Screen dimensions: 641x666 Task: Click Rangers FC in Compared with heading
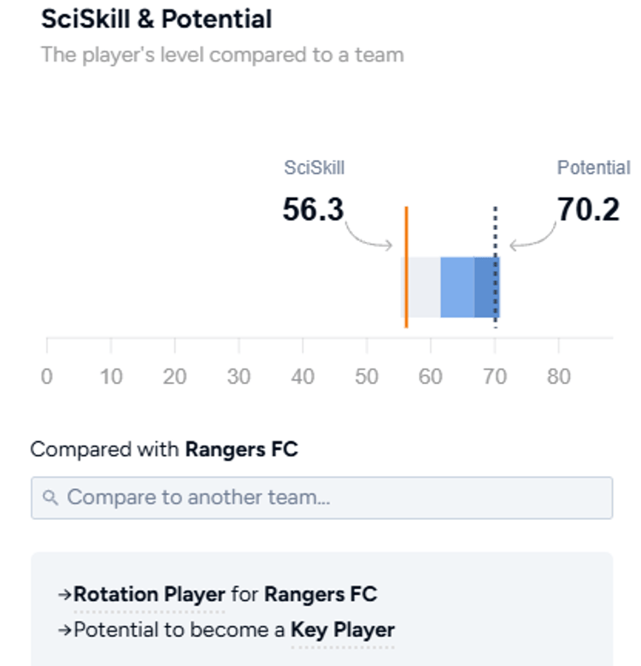click(x=241, y=449)
